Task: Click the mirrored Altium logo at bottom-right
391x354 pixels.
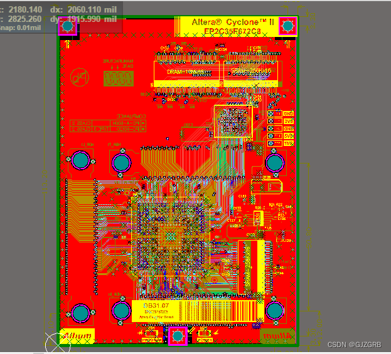Action: point(277,336)
